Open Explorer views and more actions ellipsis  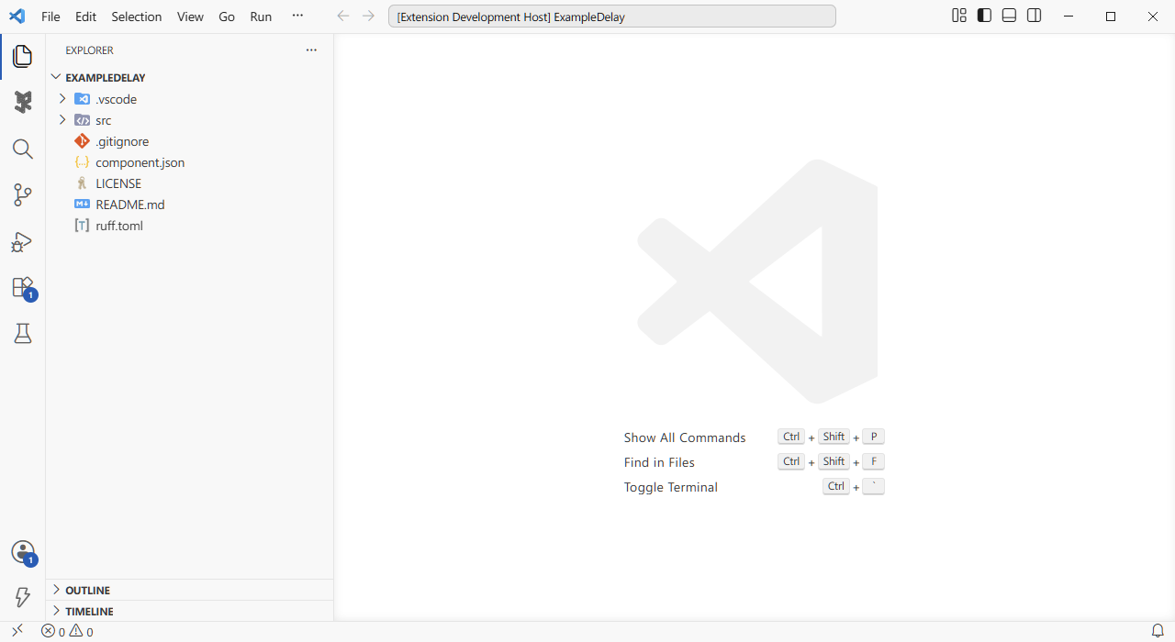pos(311,50)
